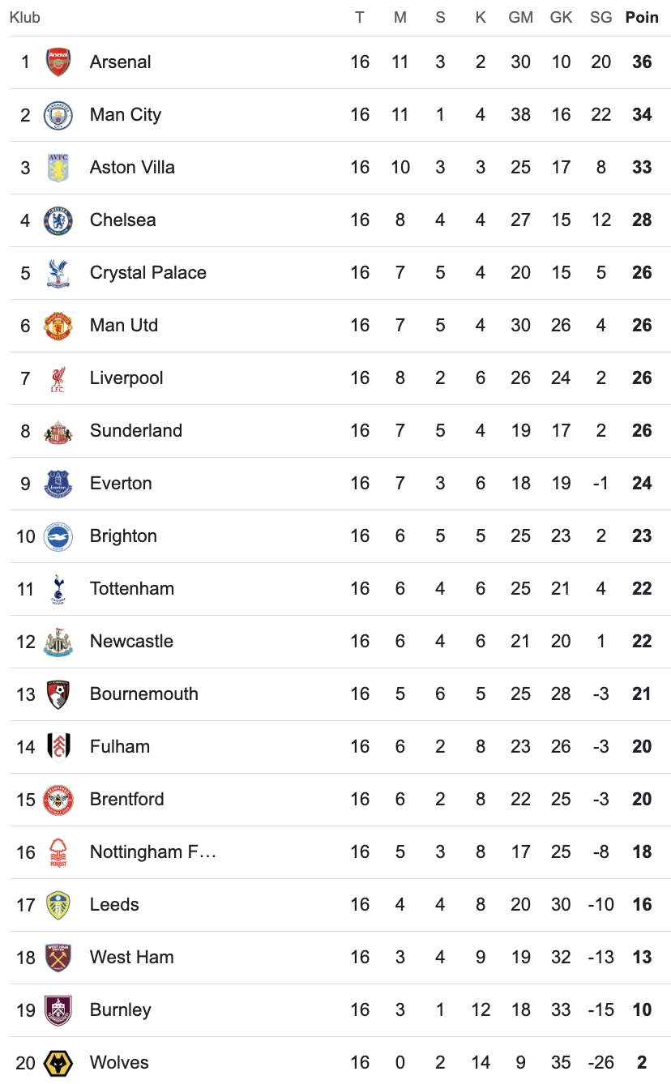The height and width of the screenshot is (1084, 671).
Task: Select the West Ham crest icon
Action: coord(58,958)
